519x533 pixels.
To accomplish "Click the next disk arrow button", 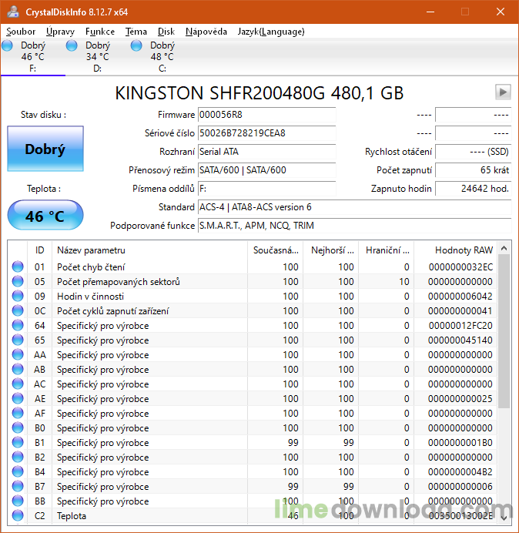I will pos(503,92).
